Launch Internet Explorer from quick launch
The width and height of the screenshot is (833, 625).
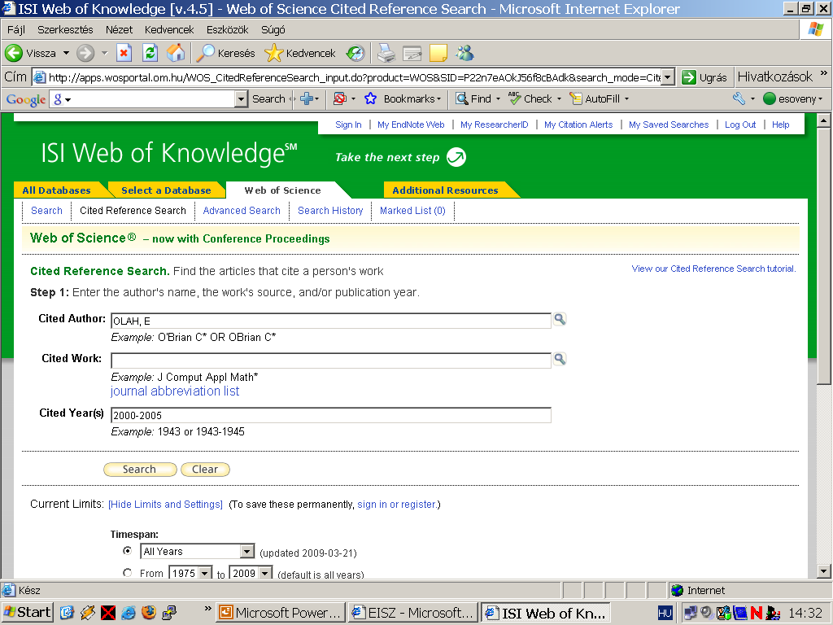129,613
